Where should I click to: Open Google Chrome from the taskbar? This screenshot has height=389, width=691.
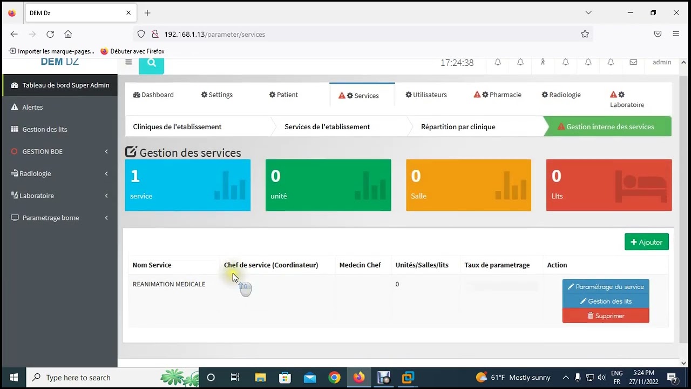tap(335, 377)
